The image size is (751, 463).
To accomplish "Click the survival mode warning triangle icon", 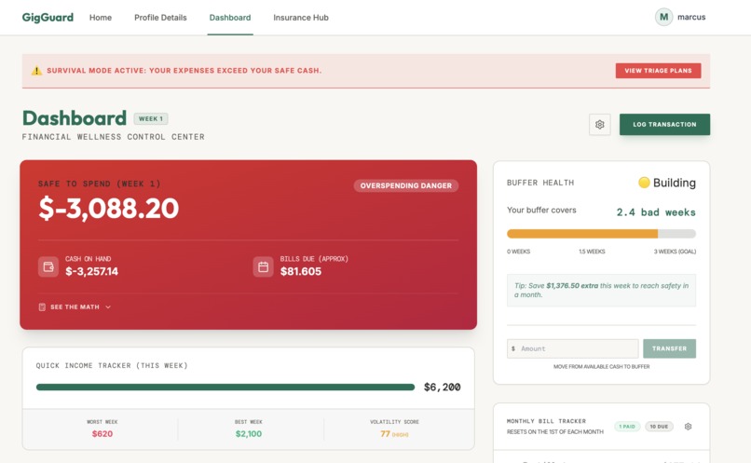I will point(36,71).
